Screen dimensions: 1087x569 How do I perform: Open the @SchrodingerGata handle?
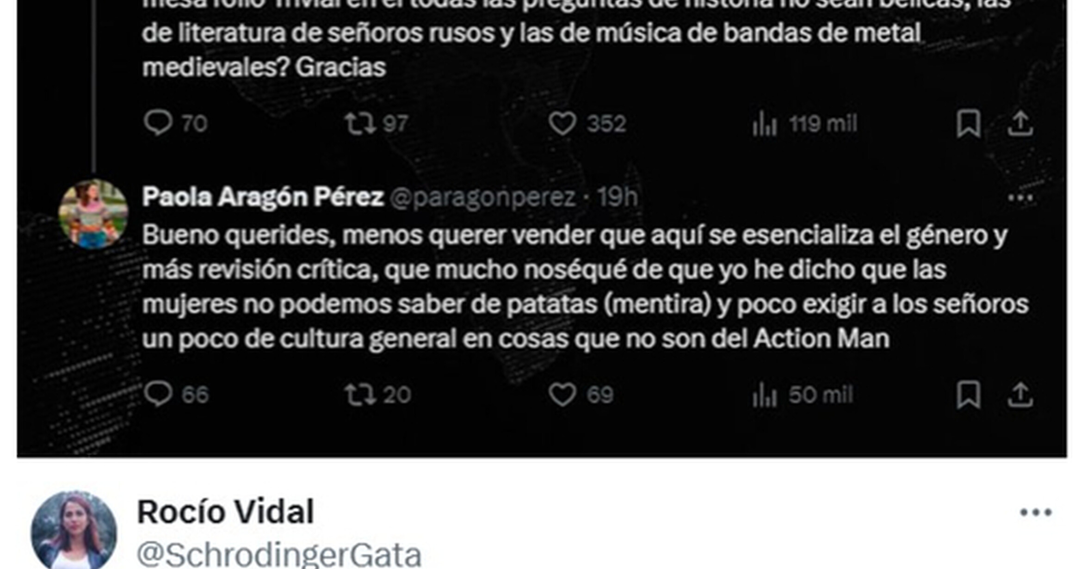point(279,554)
